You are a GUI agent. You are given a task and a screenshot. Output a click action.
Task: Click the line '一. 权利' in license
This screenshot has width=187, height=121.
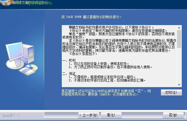click(x=69, y=60)
